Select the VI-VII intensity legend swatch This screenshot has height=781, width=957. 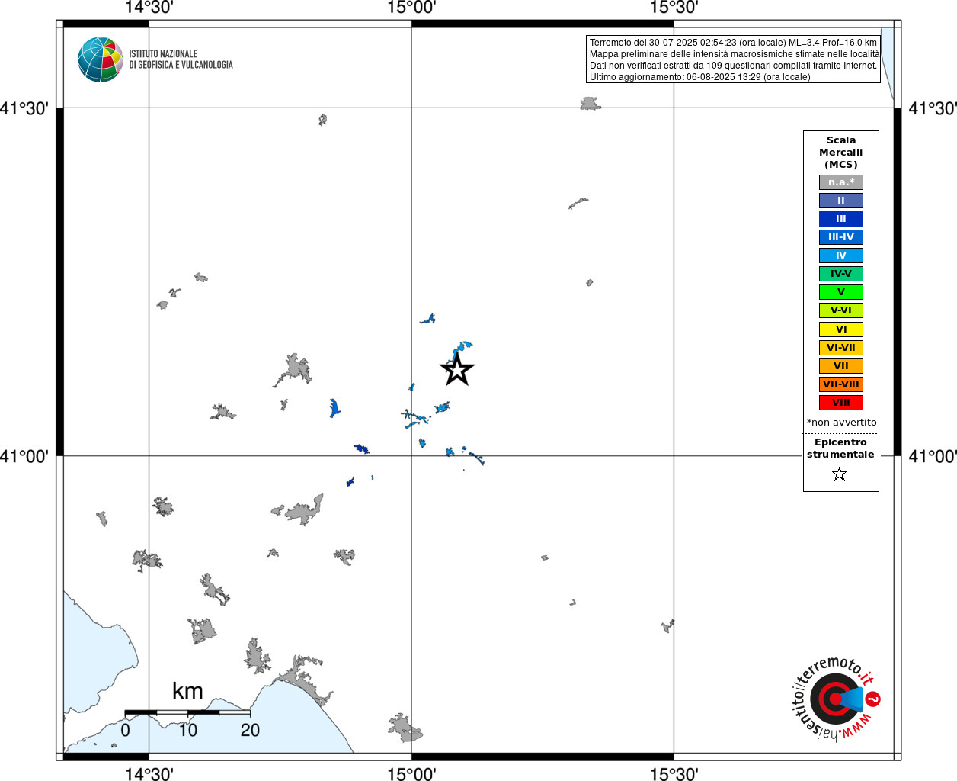(841, 348)
